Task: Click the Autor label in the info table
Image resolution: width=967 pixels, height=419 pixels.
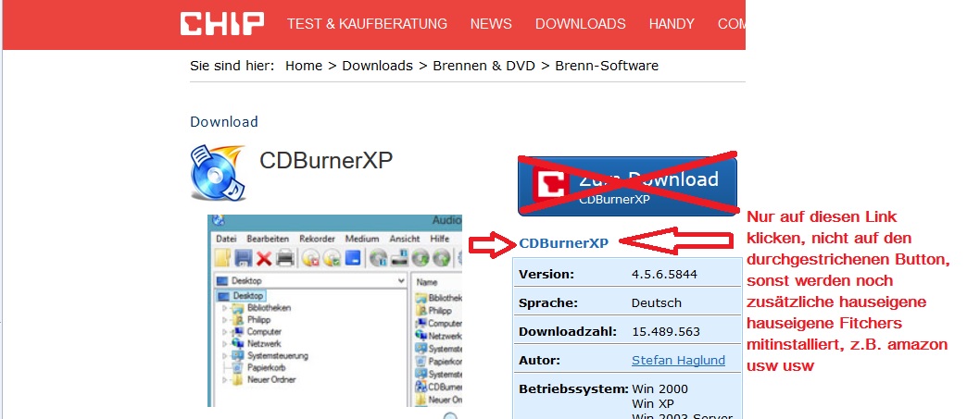Action: tap(540, 360)
